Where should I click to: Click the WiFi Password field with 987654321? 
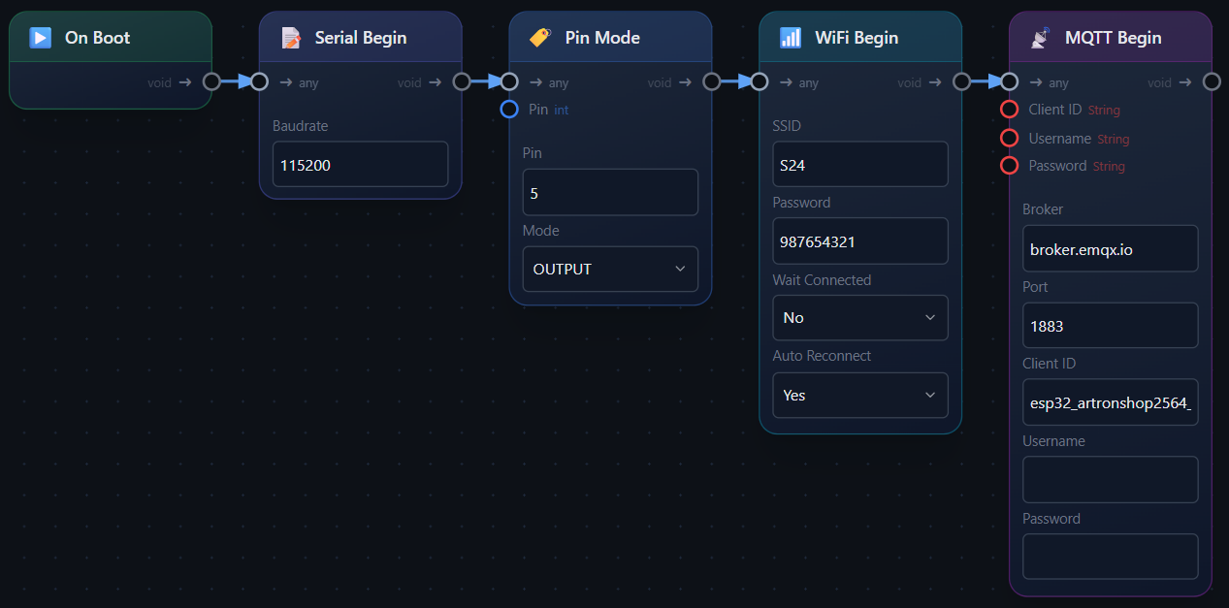click(860, 240)
